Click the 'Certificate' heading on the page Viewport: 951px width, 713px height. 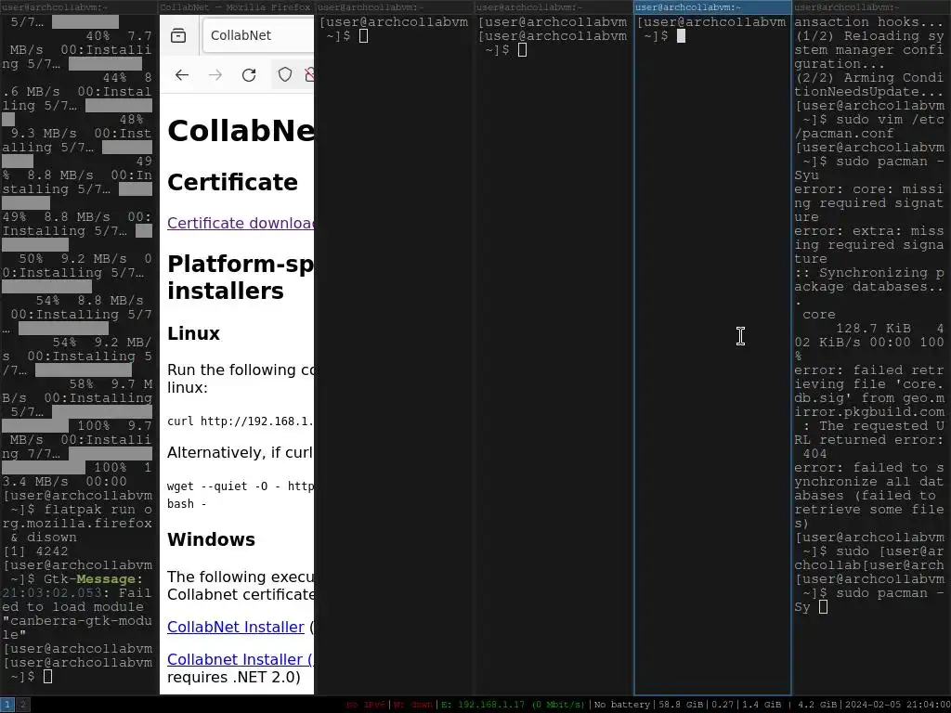(x=232, y=182)
